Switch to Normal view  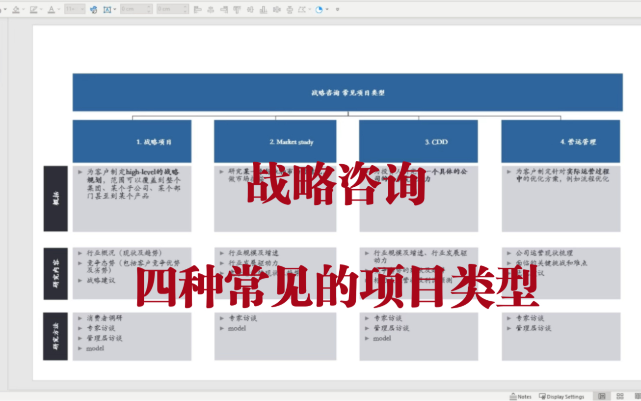[602, 396]
